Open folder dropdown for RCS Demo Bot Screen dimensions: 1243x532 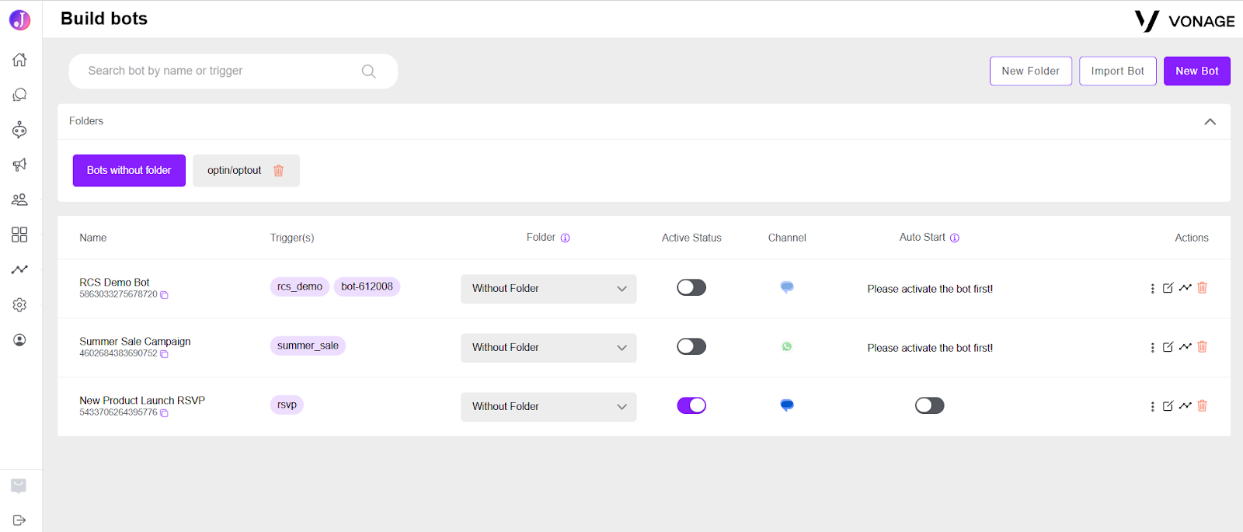point(548,289)
